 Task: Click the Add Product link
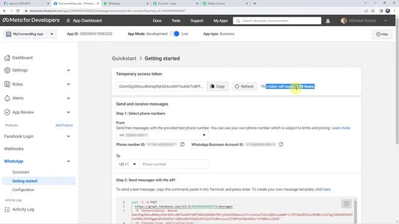pyautogui.click(x=64, y=125)
